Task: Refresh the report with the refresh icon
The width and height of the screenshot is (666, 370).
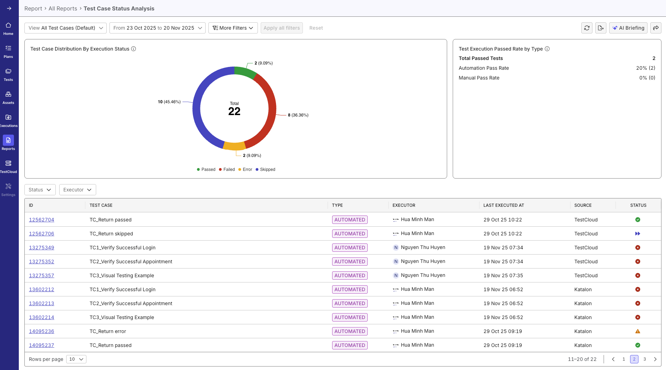Action: (587, 28)
